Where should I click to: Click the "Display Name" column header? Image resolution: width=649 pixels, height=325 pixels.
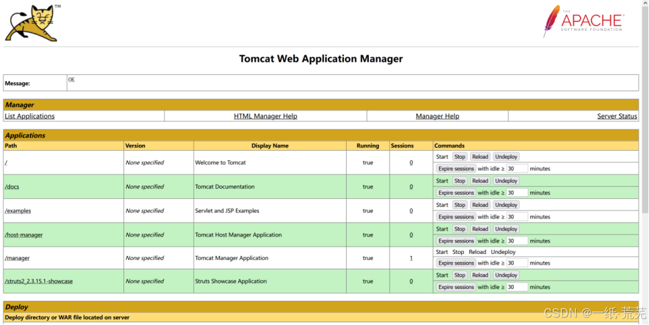pyautogui.click(x=270, y=145)
